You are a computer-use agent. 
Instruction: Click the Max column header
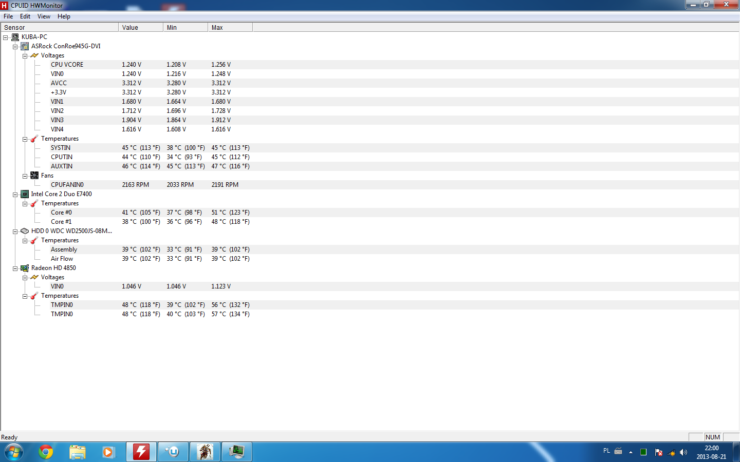[230, 27]
